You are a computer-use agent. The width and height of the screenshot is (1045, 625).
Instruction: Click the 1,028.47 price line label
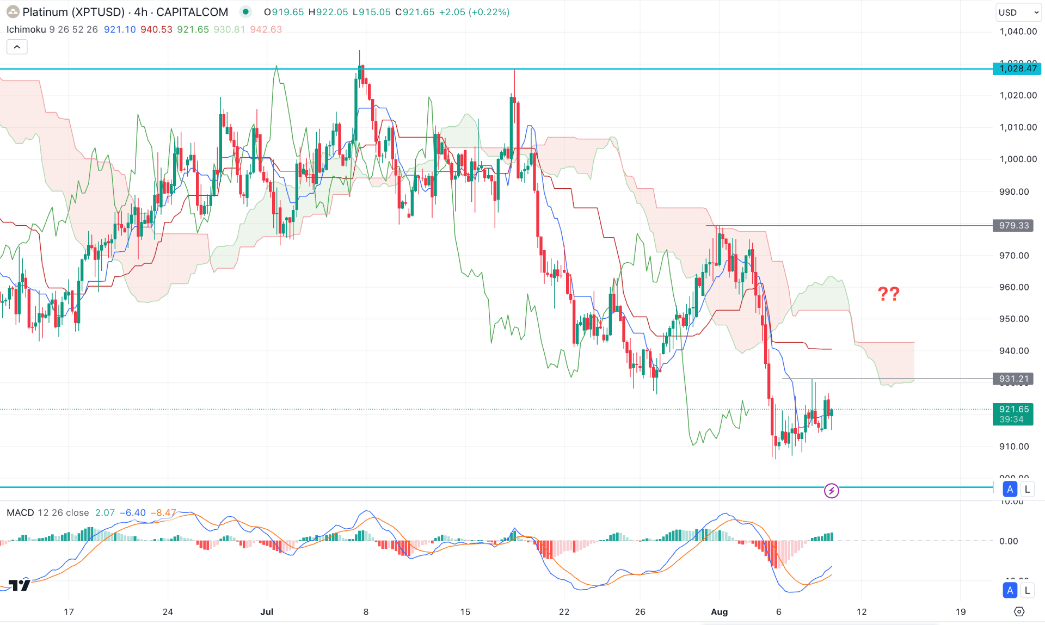(1017, 68)
